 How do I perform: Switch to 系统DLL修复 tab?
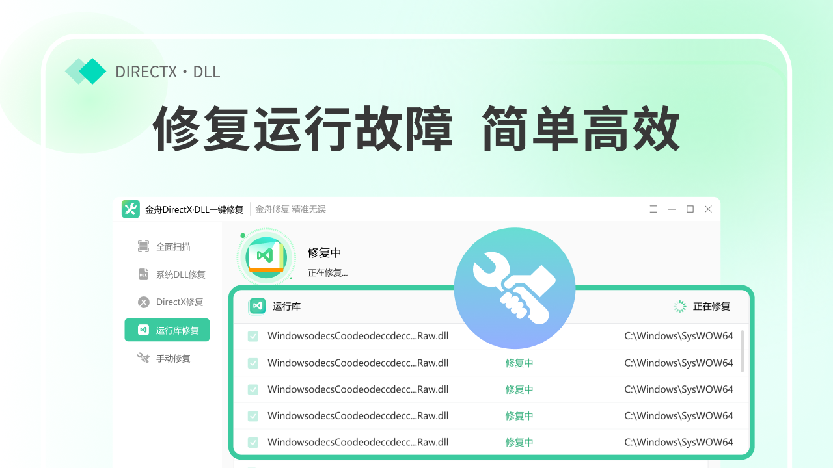coord(180,275)
